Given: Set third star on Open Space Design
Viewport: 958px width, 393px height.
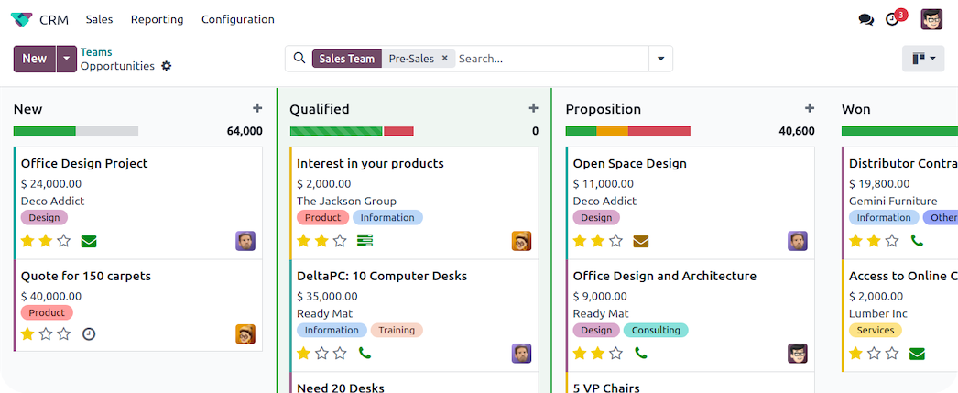Looking at the screenshot, I should [615, 241].
